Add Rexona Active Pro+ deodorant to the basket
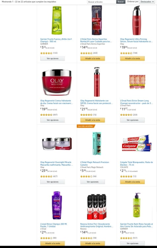 (x=93, y=243)
